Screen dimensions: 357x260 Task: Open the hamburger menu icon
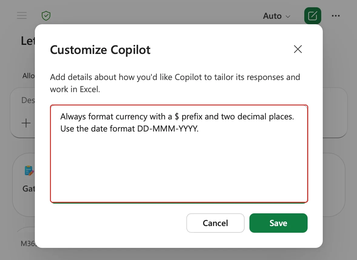22,15
